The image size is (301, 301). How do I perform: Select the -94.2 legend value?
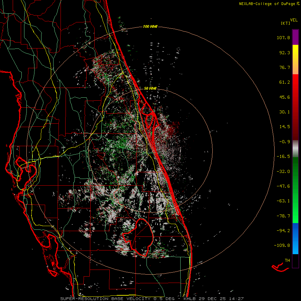coord(283,231)
